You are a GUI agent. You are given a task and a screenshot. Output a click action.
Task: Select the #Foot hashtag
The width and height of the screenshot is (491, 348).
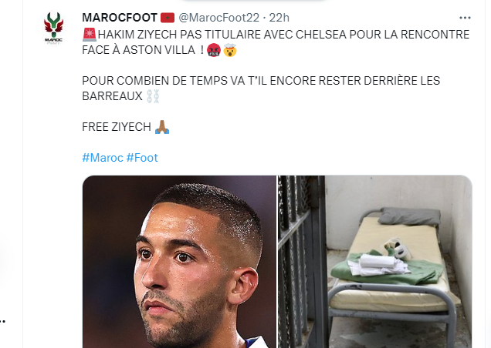(x=142, y=158)
